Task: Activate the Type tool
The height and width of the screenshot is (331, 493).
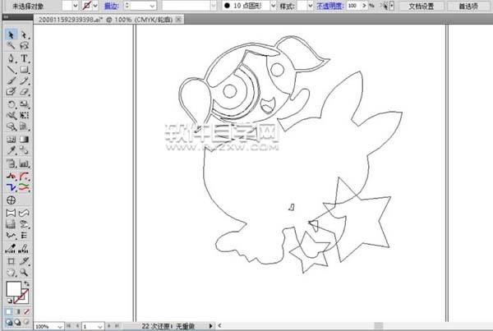Action: (24, 58)
